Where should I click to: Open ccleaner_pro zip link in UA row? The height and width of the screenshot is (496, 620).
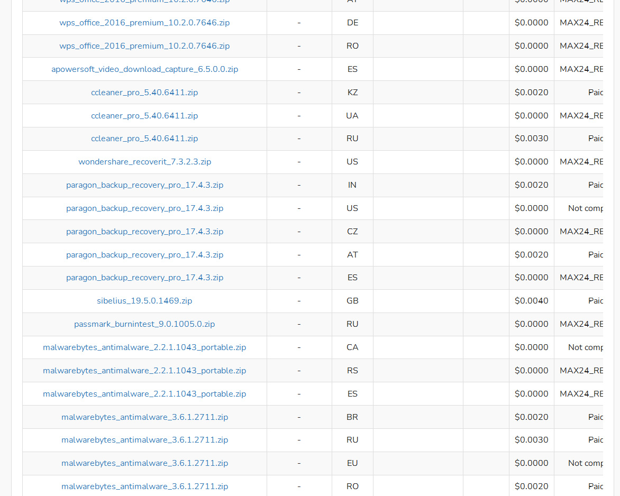pos(144,116)
